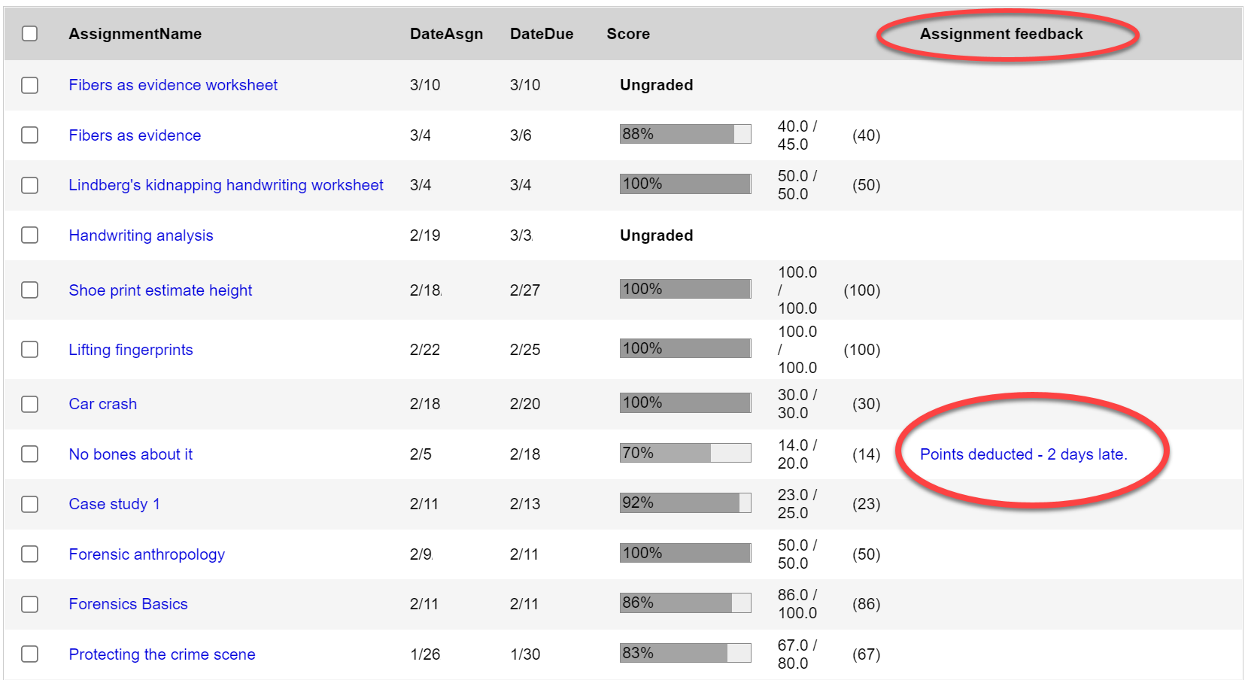Select the checkbox beside Case study 1
The height and width of the screenshot is (680, 1245).
click(29, 504)
